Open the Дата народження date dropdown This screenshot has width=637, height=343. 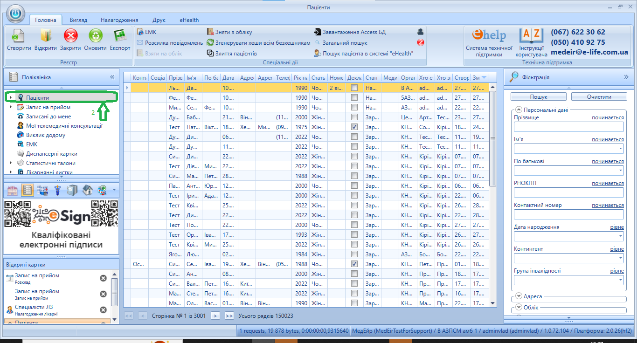tap(620, 237)
